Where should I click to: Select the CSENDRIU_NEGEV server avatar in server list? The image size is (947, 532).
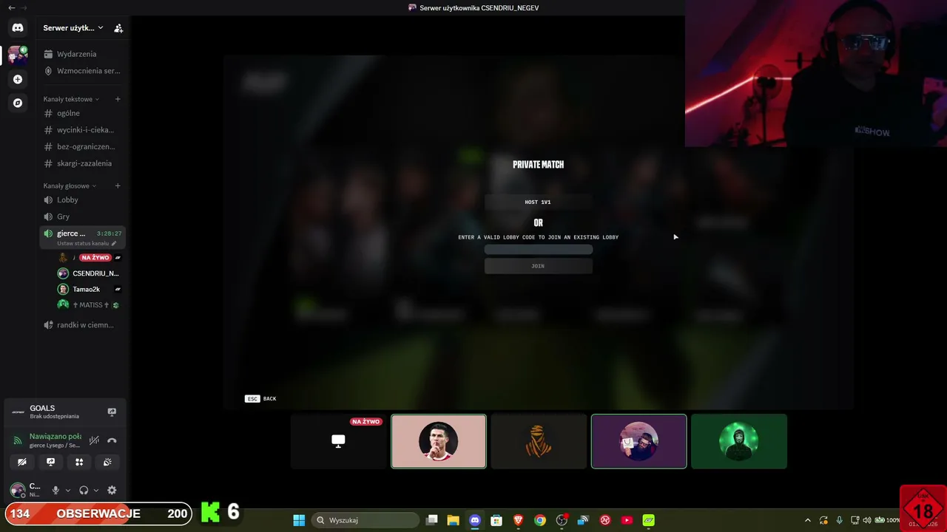[18, 55]
